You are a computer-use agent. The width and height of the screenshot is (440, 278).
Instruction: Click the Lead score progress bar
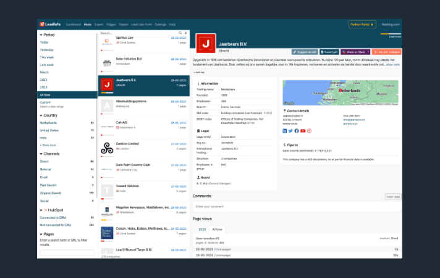coord(391,33)
